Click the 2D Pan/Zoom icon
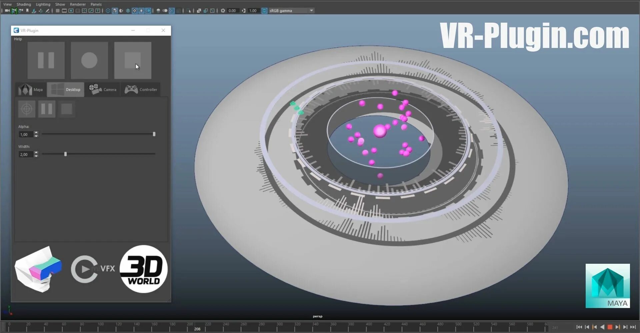The width and height of the screenshot is (640, 333). pyautogui.click(x=41, y=11)
